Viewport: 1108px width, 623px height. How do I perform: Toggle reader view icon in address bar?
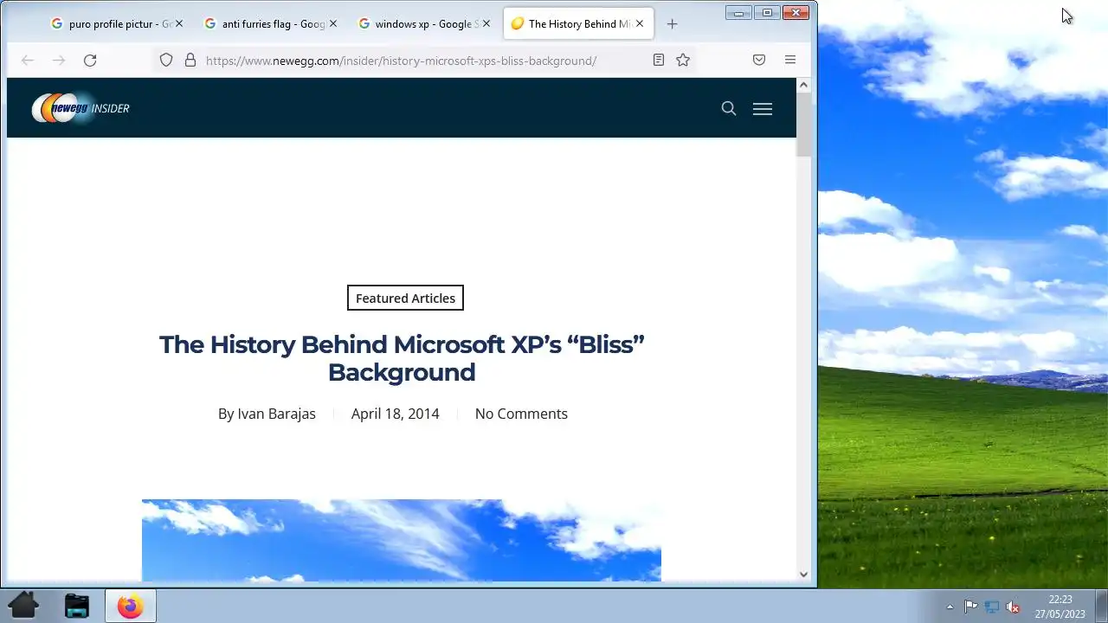[x=659, y=60]
